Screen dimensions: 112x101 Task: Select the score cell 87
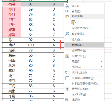pos(31,4)
